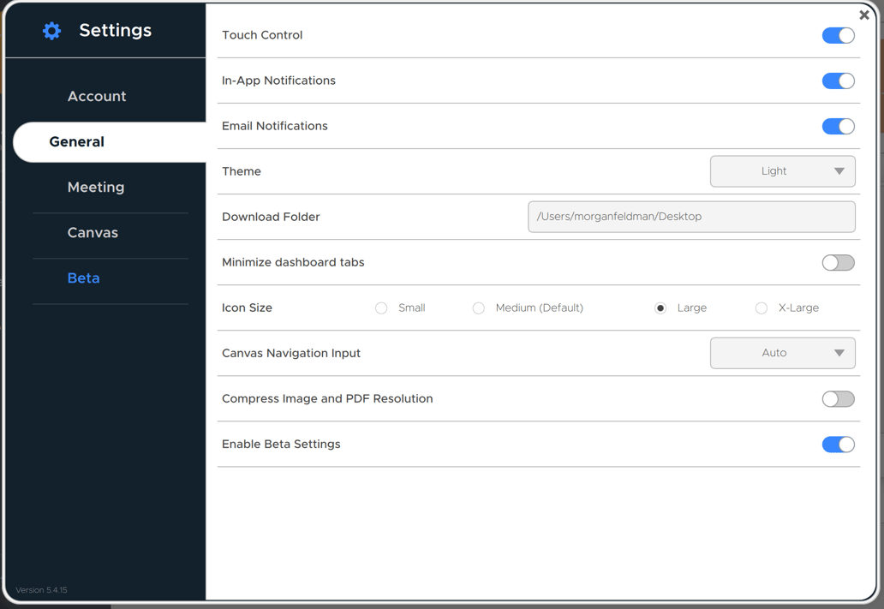Select the Small icon size
This screenshot has height=609, width=884.
click(x=380, y=307)
